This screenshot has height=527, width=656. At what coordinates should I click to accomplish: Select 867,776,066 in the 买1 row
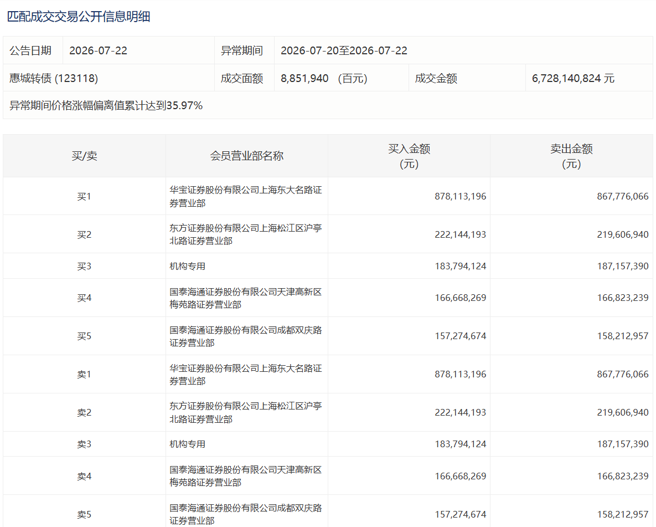click(x=623, y=197)
